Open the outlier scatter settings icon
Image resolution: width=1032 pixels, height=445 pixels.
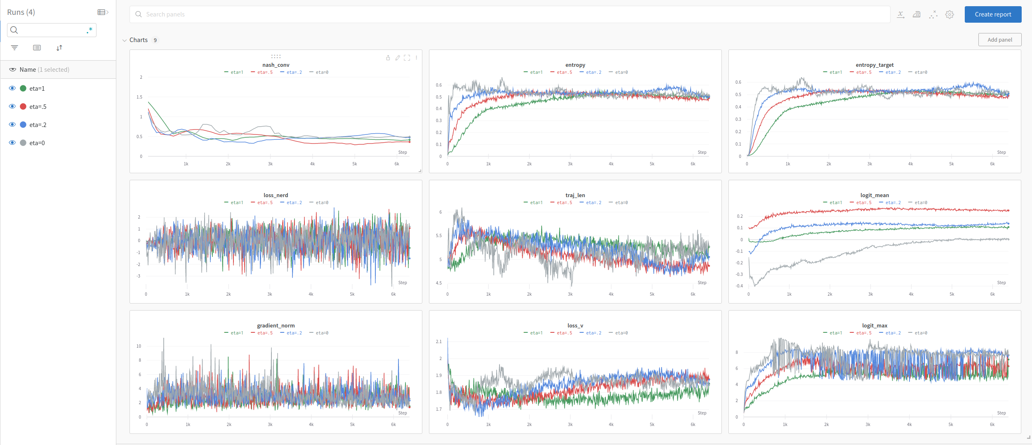click(x=933, y=14)
